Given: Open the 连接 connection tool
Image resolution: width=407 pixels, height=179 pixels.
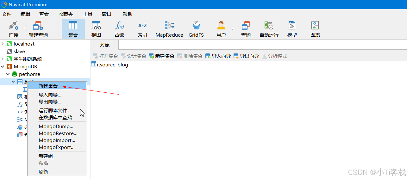Looking at the screenshot, I should (14, 29).
